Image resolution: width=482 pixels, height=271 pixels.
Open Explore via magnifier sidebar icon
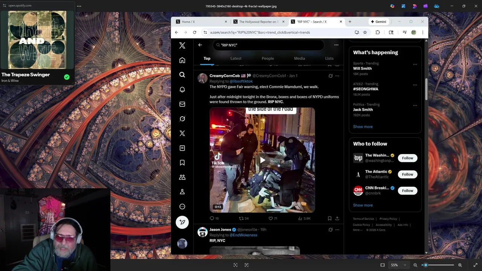182,75
